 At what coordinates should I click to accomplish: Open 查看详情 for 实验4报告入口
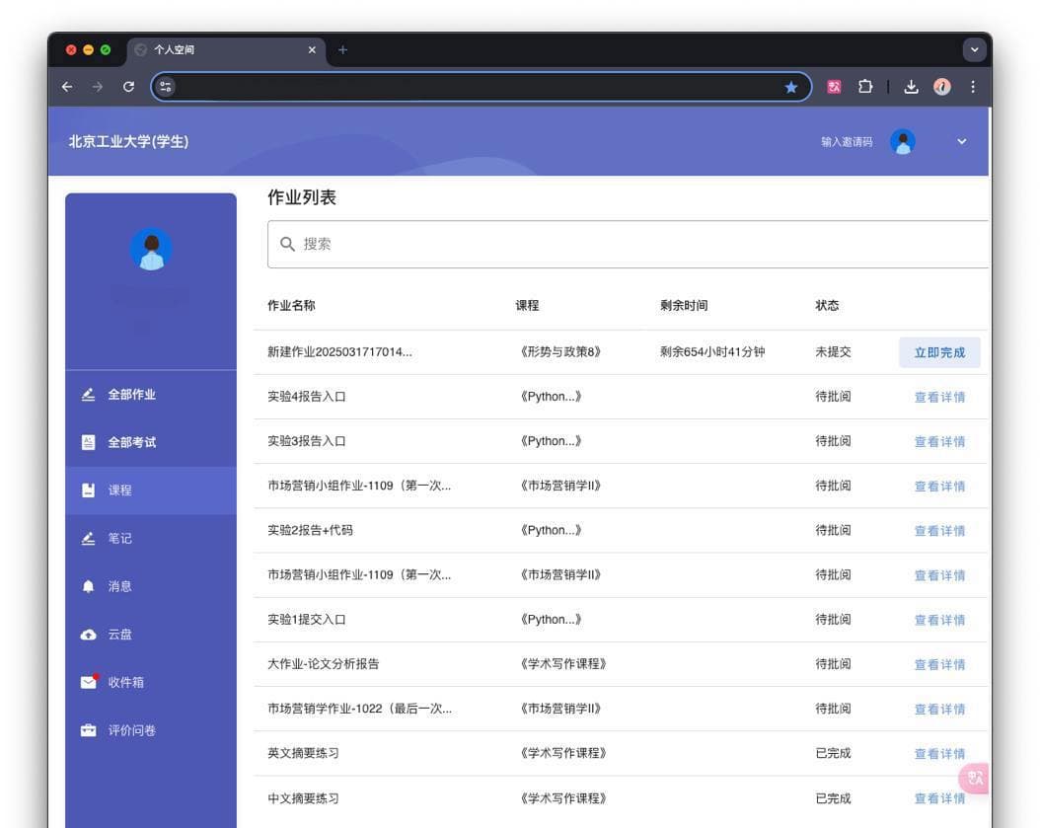938,396
